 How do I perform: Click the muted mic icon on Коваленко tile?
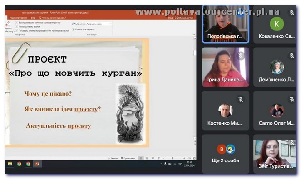291,13
